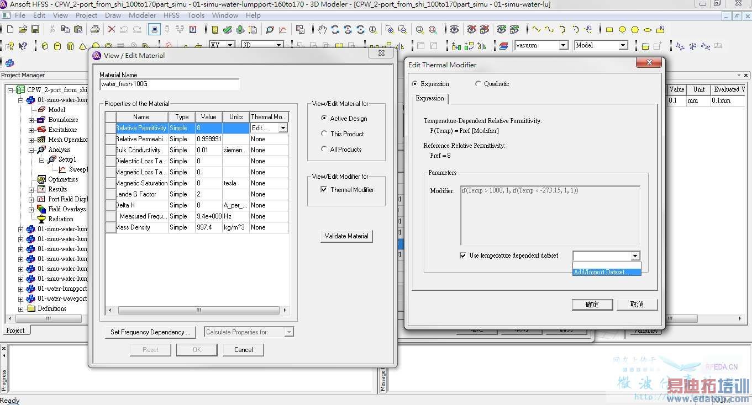Screen dimensions: 752x405
Task: Click the Draw box icon
Action: click(45, 46)
